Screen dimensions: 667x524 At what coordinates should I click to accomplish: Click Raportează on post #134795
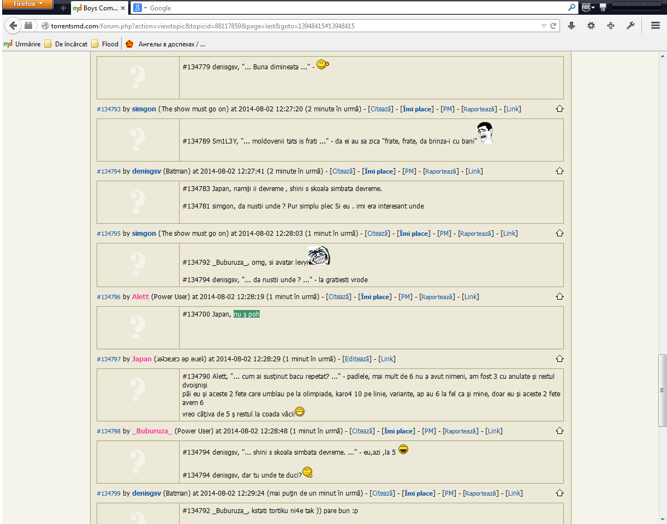click(x=476, y=234)
